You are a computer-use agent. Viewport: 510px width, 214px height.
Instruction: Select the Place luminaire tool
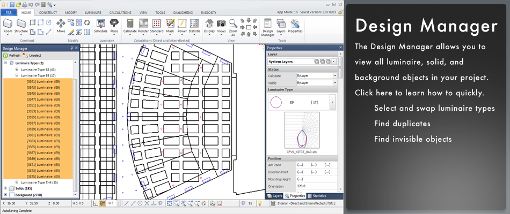pos(114,26)
